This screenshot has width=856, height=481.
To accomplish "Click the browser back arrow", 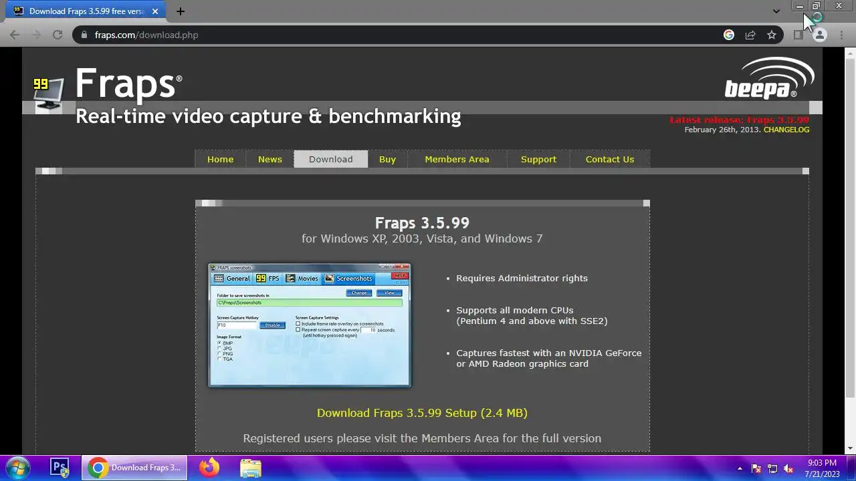I will (x=15, y=35).
